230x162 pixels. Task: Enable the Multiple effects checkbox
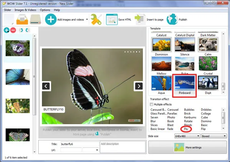[x=151, y=104]
